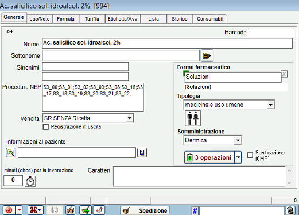
Task: Switch to the Tariffa tab
Action: click(x=92, y=19)
